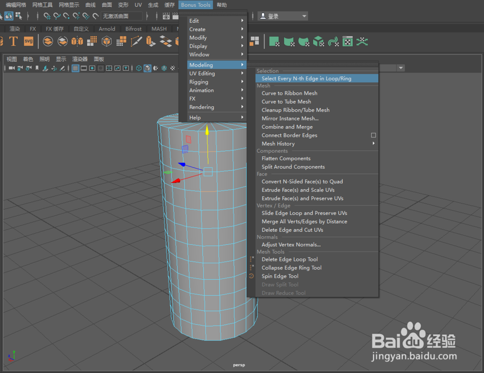Click the Multi-Cut knife tool shelf icon
This screenshot has width=484, height=373.
click(x=136, y=41)
